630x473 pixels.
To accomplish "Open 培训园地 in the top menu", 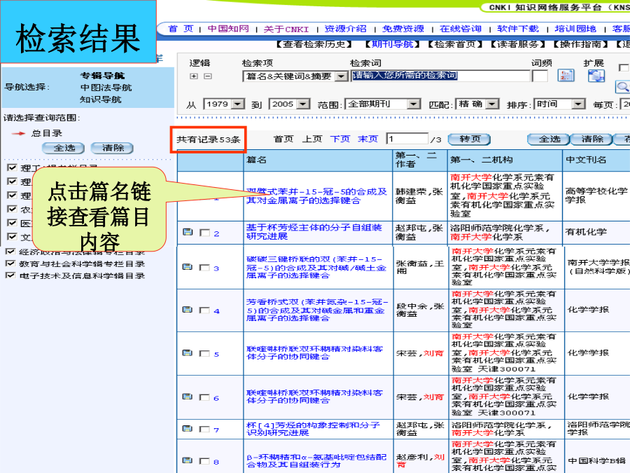I will (575, 29).
